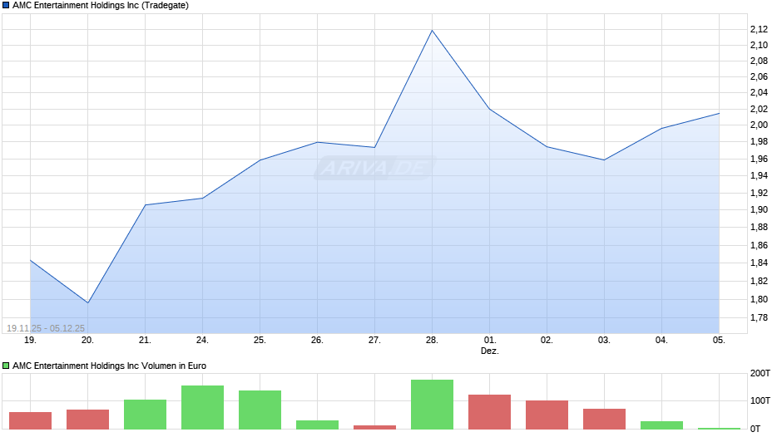Click the green volume bar for the 26th

click(317, 425)
